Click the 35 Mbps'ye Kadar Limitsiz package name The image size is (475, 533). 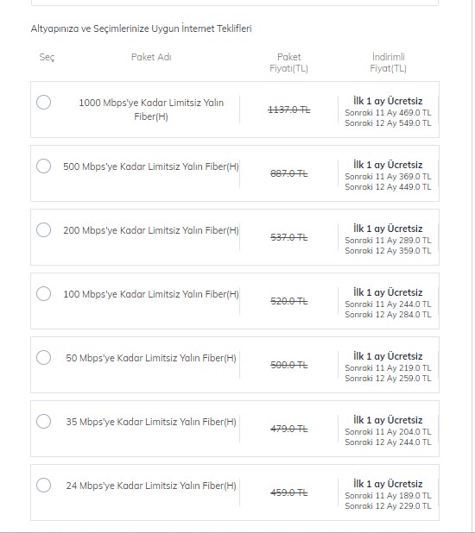pyautogui.click(x=151, y=422)
